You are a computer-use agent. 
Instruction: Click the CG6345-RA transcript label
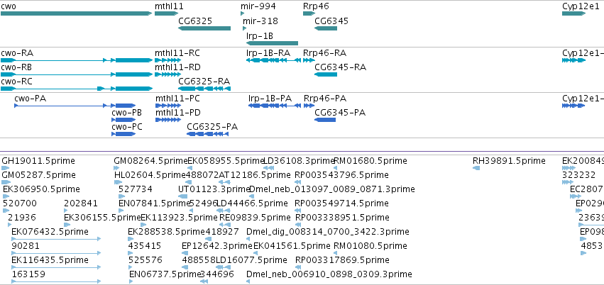pos(341,67)
